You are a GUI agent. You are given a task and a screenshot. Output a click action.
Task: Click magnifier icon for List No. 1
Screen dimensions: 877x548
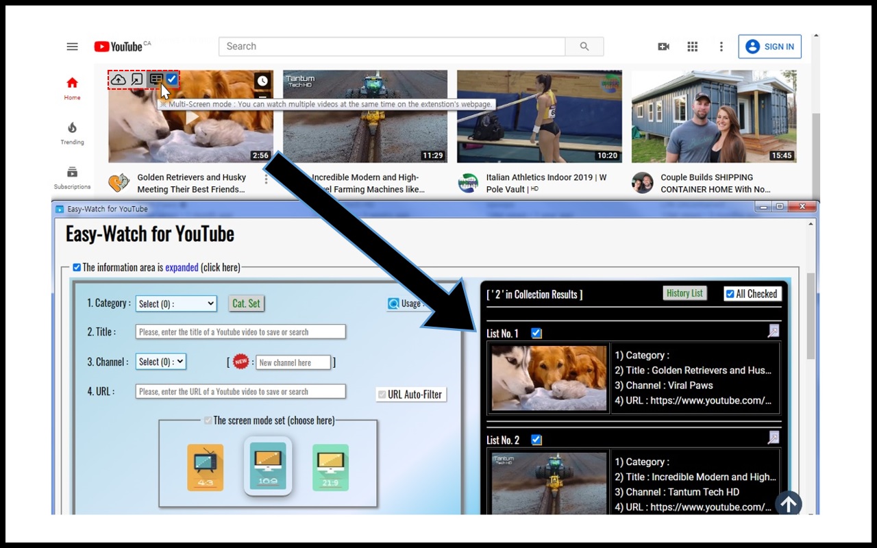pyautogui.click(x=774, y=332)
